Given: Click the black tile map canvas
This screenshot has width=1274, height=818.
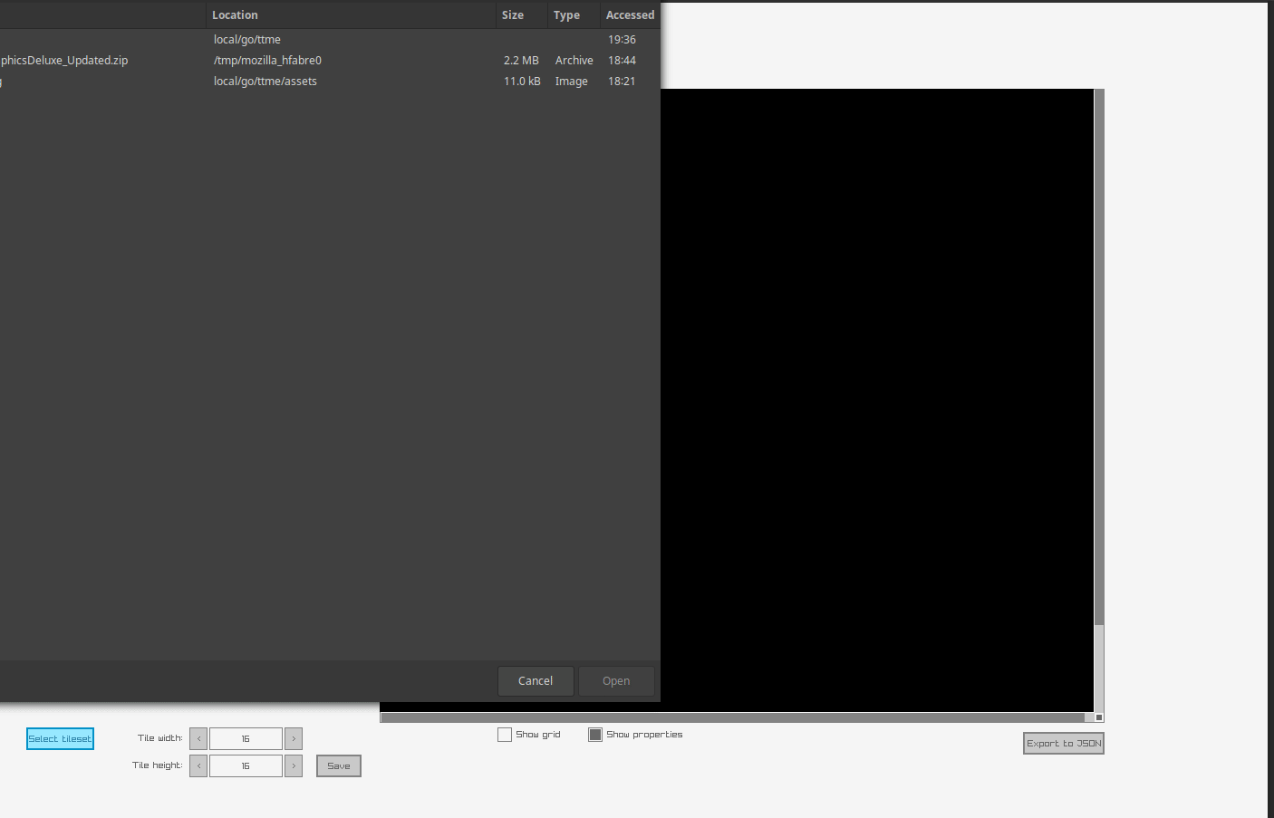Looking at the screenshot, I should click(x=877, y=400).
